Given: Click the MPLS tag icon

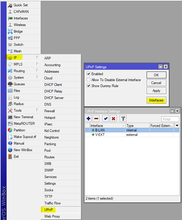Looking at the screenshot, I should point(10,64).
